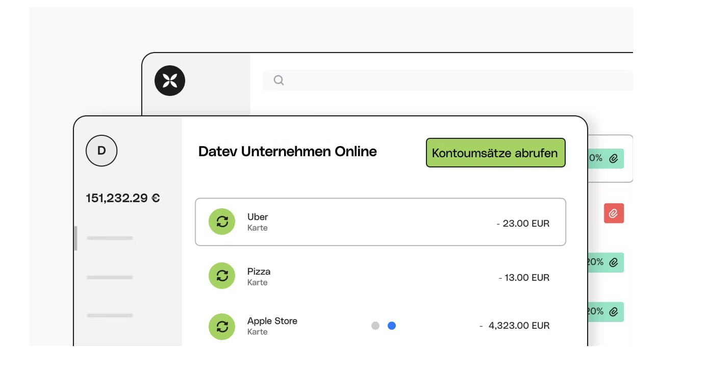This screenshot has width=708, height=390.
Task: Click the paperclip on the 0% badge
Action: click(615, 158)
